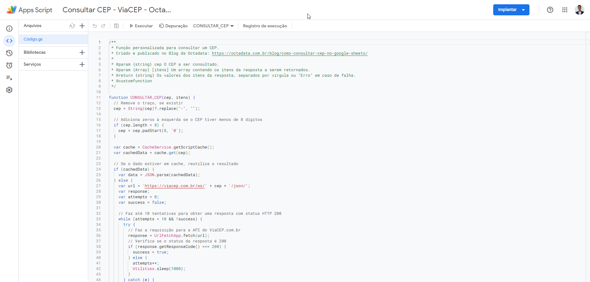The image size is (590, 282).
Task: View the Executions list
Action: [x=9, y=78]
